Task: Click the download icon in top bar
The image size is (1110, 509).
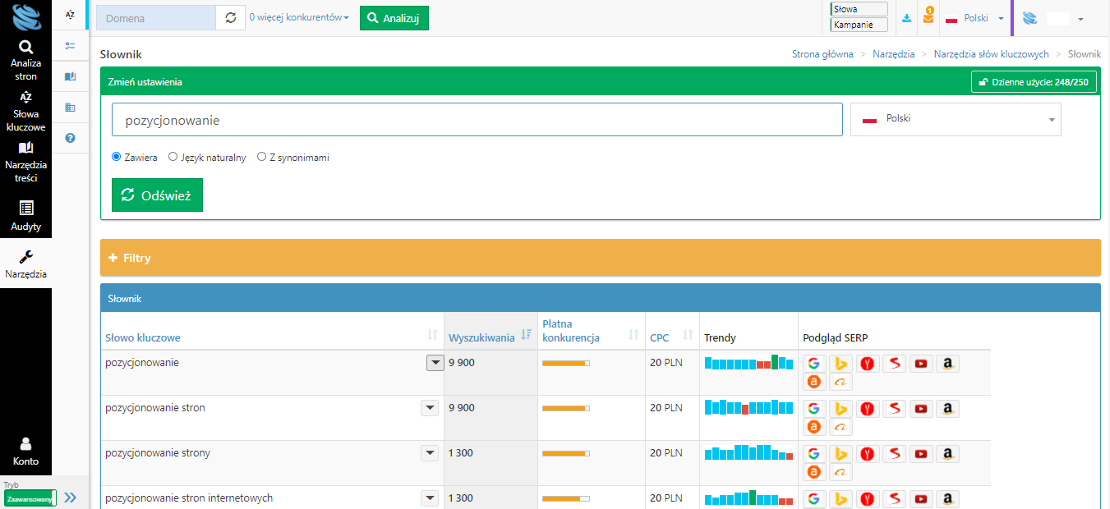Action: [907, 18]
